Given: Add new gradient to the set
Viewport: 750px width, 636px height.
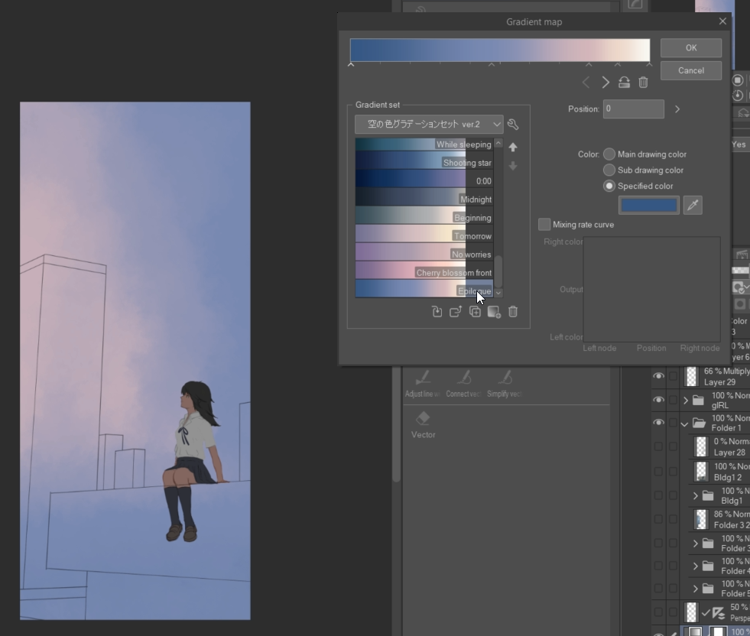Looking at the screenshot, I should (x=494, y=312).
